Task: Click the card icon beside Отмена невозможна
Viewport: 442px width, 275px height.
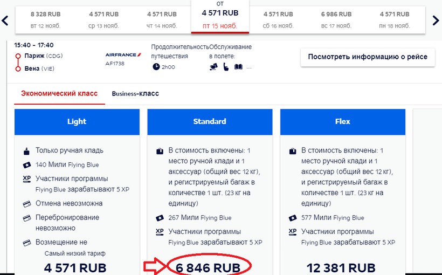Action: pyautogui.click(x=26, y=204)
